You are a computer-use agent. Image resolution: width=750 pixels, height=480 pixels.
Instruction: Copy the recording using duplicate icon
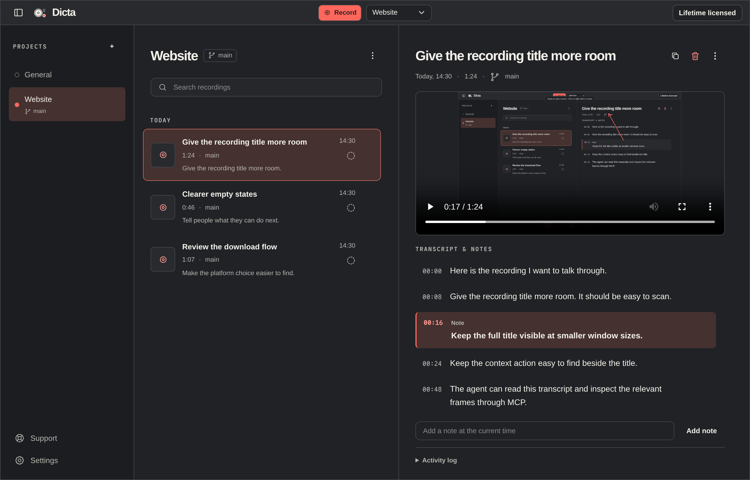click(675, 56)
